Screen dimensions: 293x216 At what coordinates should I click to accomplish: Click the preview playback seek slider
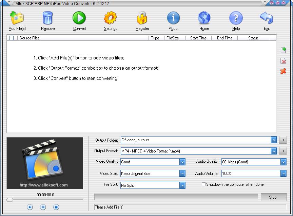pos(44,200)
